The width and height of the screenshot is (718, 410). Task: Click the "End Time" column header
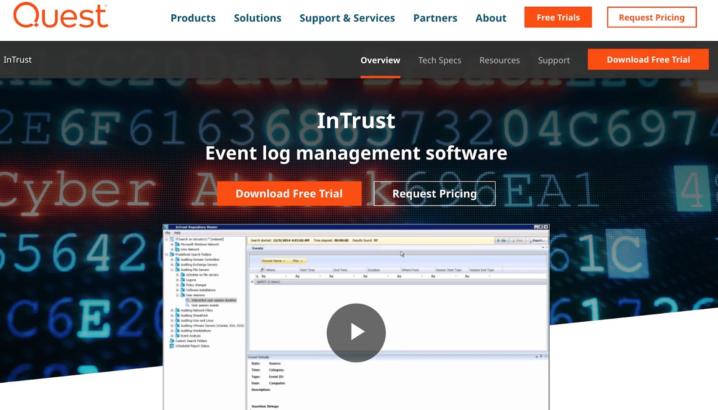coord(350,270)
